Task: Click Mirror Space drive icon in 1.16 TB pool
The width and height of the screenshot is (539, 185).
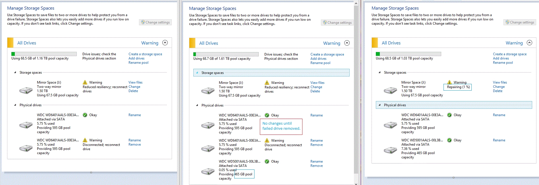Action: 26,91
